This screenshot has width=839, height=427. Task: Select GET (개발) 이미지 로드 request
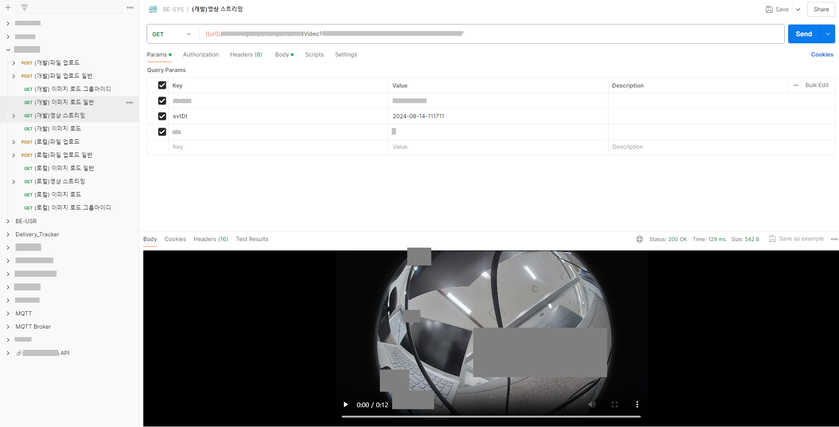click(x=53, y=129)
